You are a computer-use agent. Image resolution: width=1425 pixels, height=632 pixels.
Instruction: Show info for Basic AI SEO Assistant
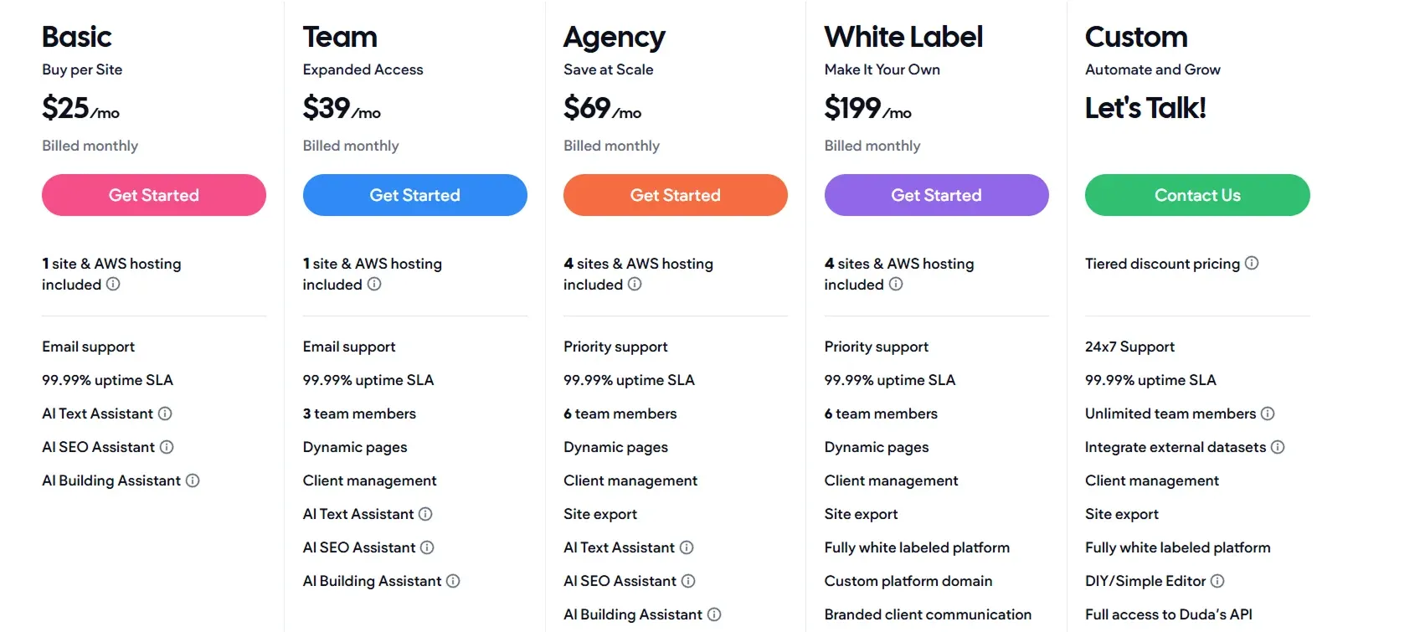[167, 447]
